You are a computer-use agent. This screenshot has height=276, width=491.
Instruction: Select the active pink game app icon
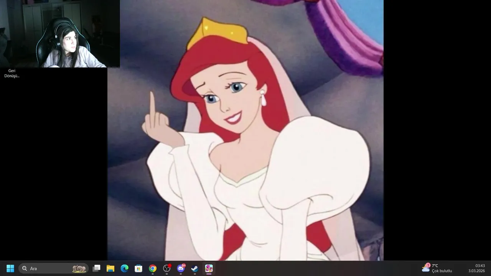pyautogui.click(x=209, y=268)
